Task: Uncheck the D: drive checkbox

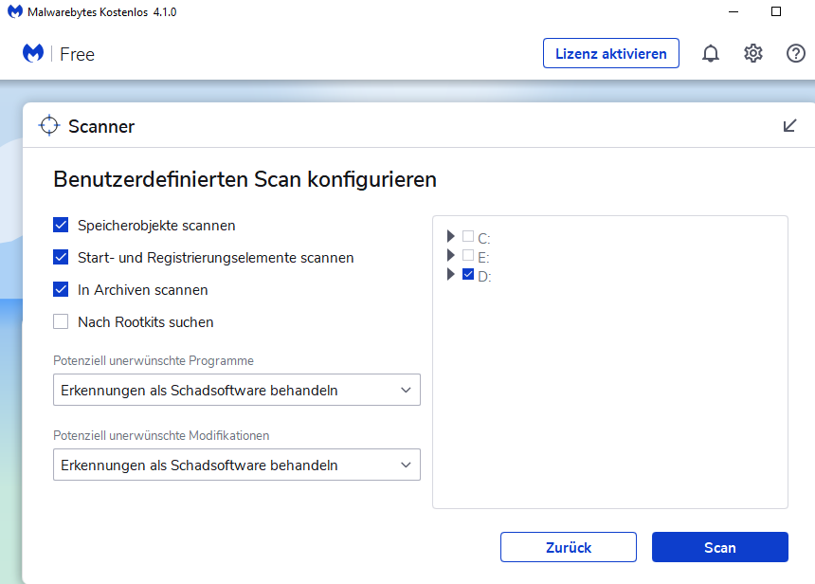Action: [x=468, y=274]
